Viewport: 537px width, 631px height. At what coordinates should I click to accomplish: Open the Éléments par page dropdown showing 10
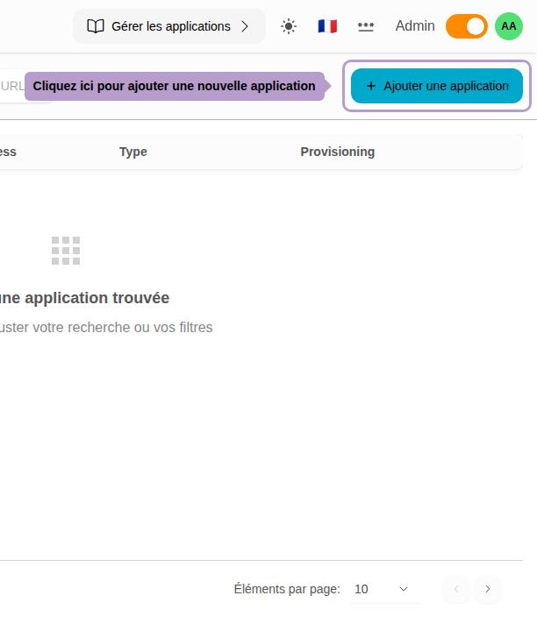pyautogui.click(x=383, y=589)
